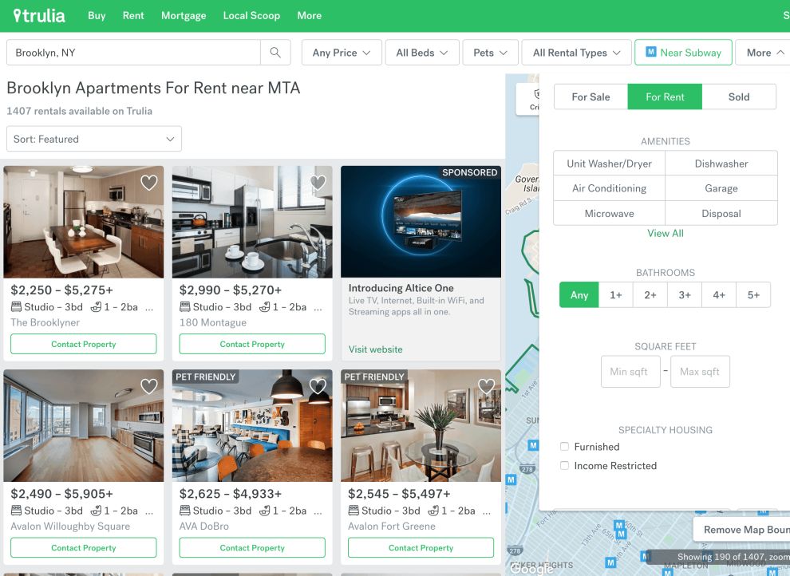Screen dimensions: 790x576
Task: Save The Brooklyner listing with heart icon
Action: pyautogui.click(x=148, y=182)
